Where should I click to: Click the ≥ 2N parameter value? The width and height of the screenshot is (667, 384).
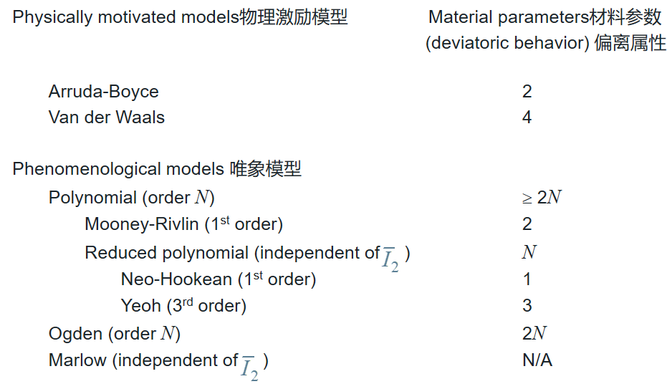pos(542,197)
